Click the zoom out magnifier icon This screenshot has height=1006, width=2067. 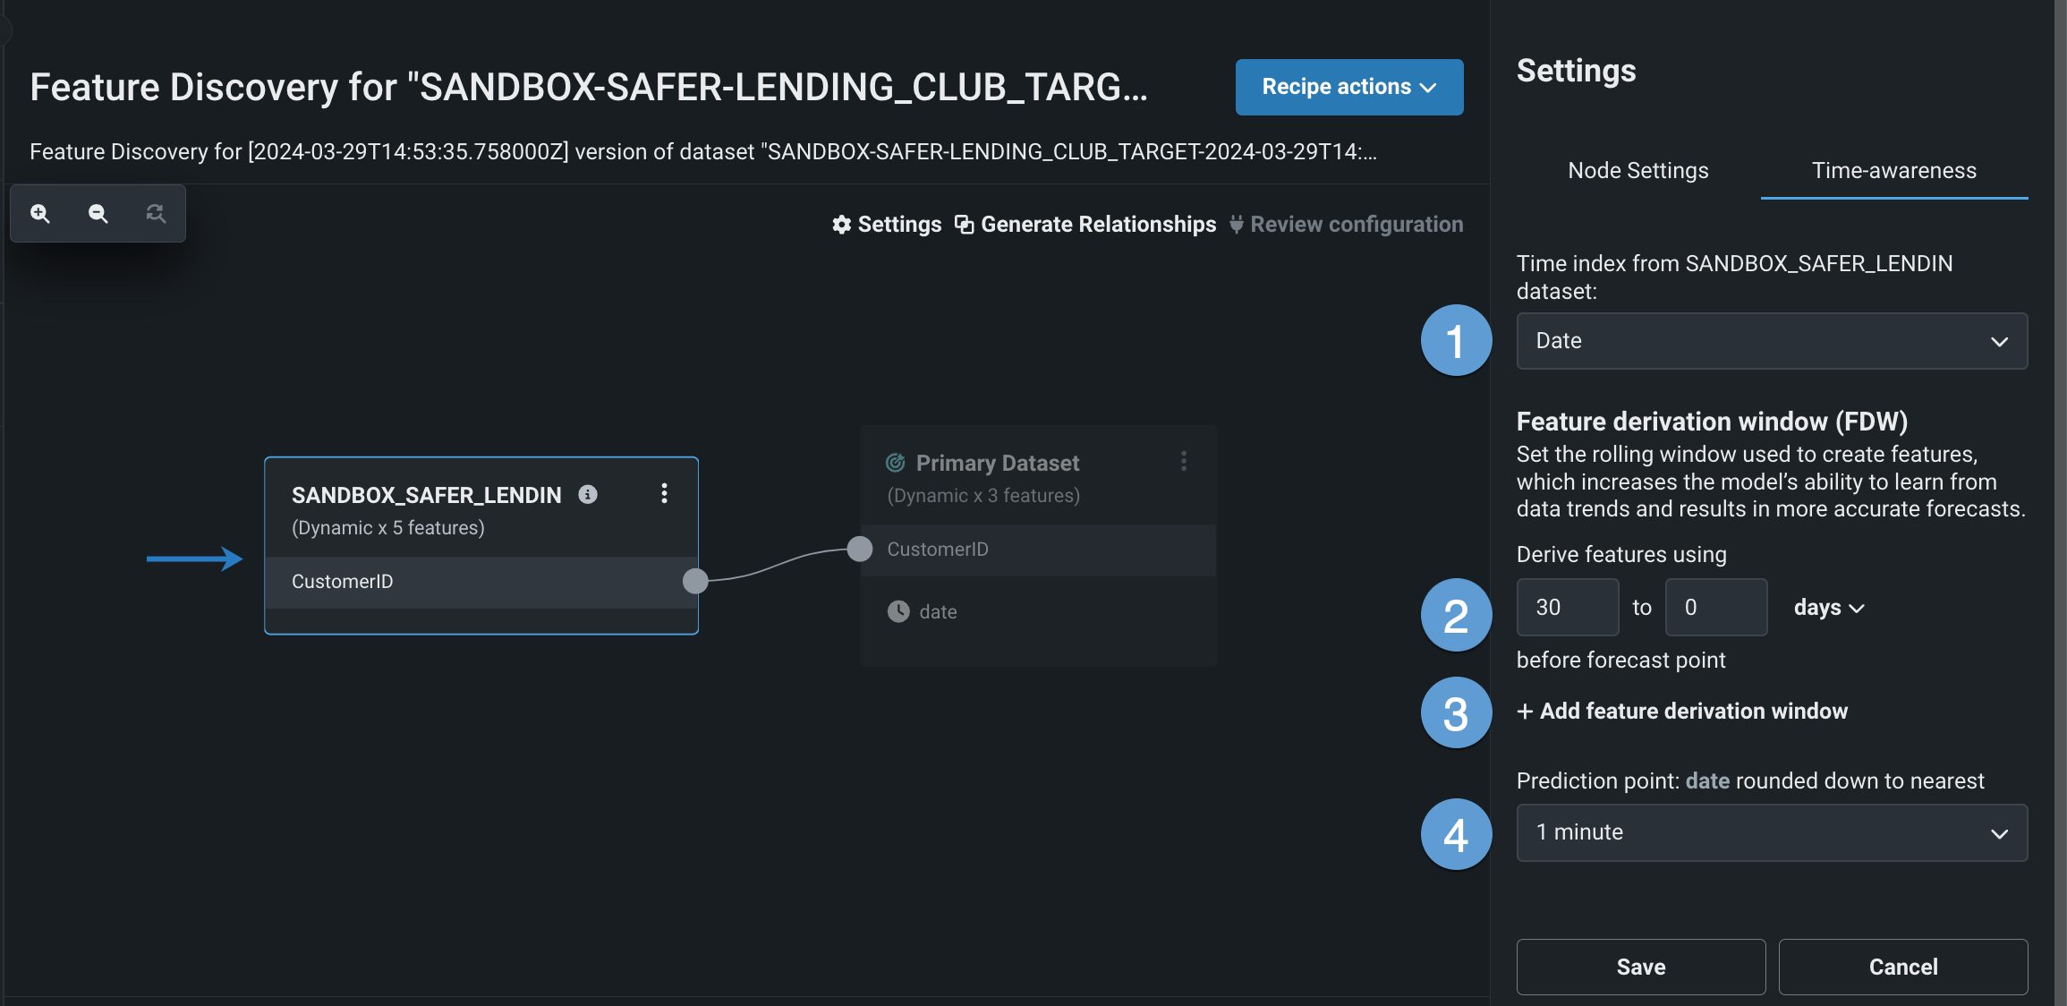(98, 213)
